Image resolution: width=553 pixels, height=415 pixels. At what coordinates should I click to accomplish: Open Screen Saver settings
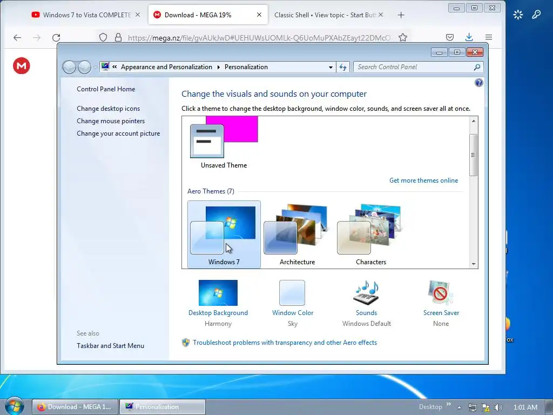441,303
